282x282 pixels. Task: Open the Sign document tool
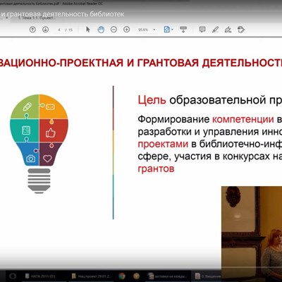pos(228,30)
